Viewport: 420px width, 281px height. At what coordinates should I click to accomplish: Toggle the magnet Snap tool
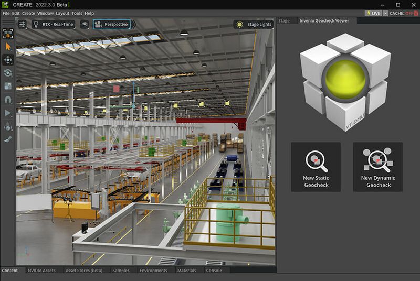[x=8, y=100]
